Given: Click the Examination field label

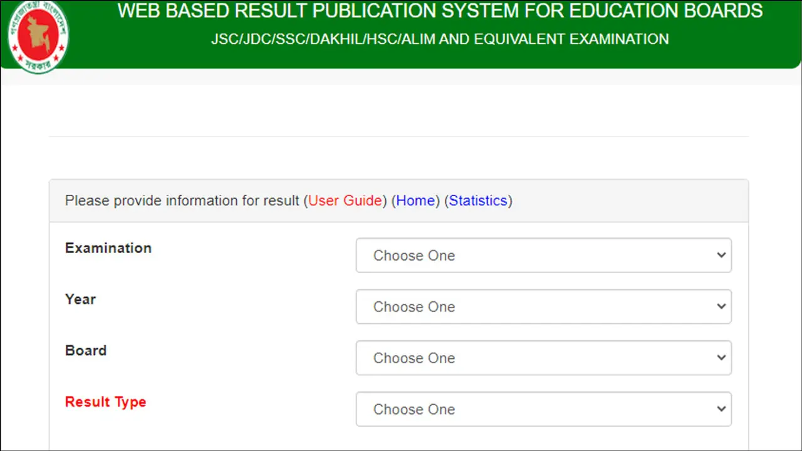Looking at the screenshot, I should [x=108, y=248].
